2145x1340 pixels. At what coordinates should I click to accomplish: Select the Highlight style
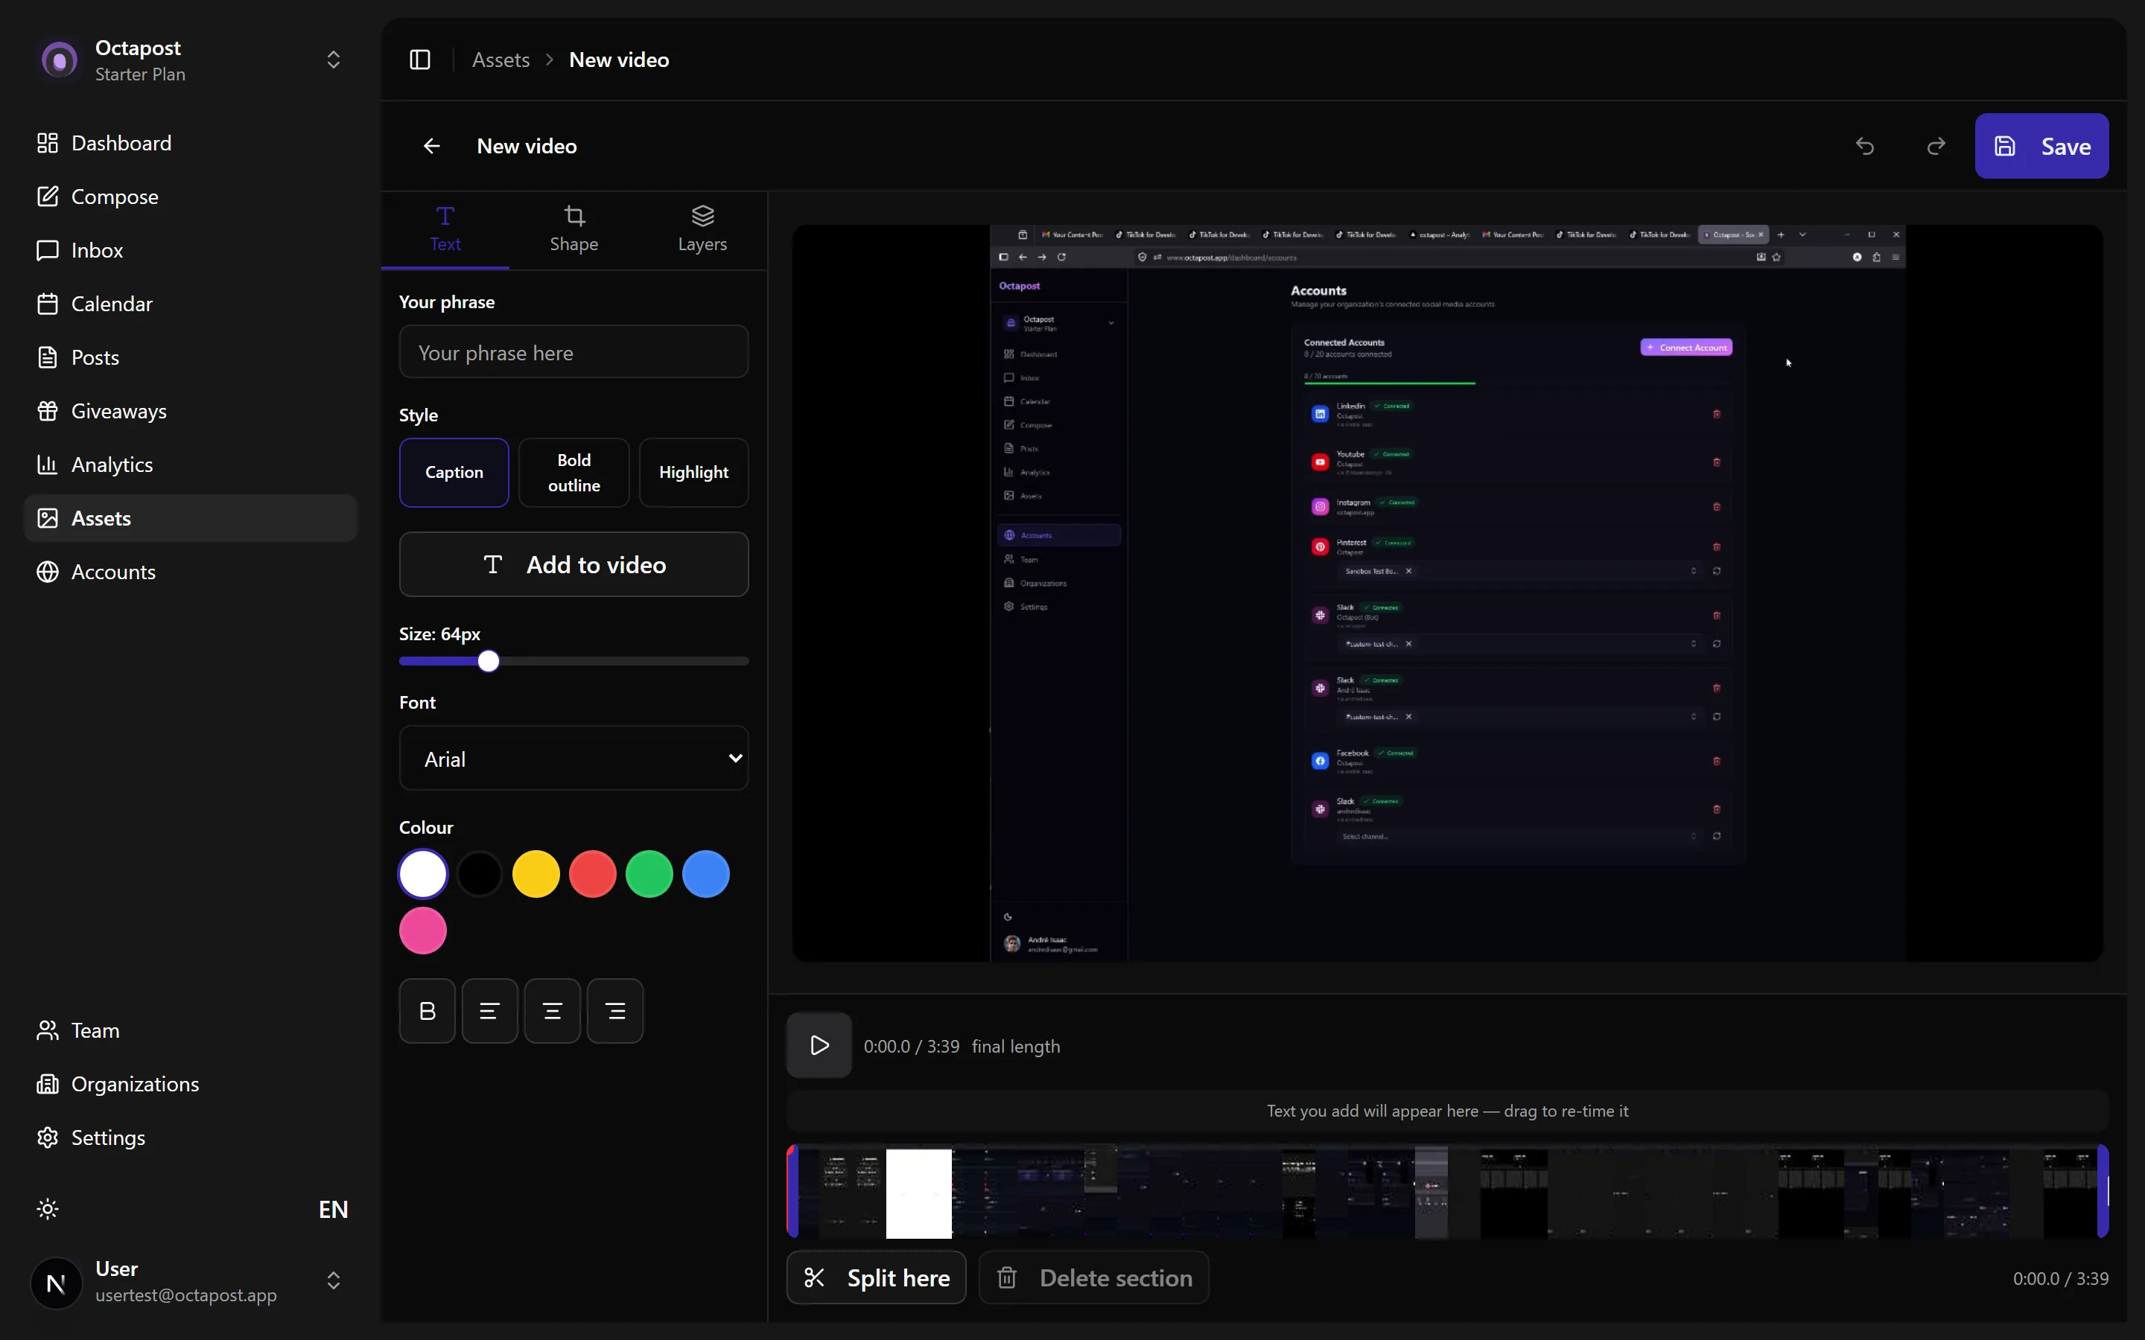[693, 473]
